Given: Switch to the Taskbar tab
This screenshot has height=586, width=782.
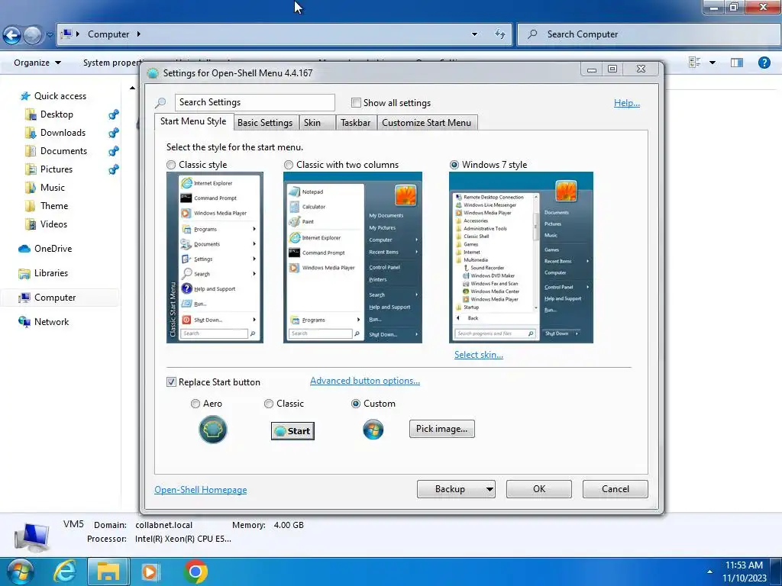Looking at the screenshot, I should (356, 123).
